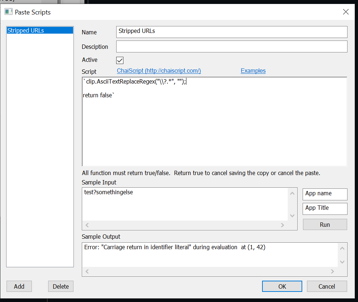
Task: Click Sample Output scroll down arrow
Action: [342, 262]
